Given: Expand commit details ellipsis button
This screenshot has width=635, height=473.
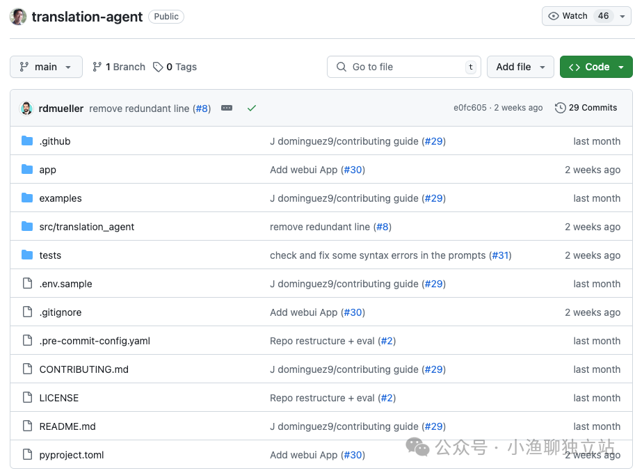Looking at the screenshot, I should pos(227,108).
